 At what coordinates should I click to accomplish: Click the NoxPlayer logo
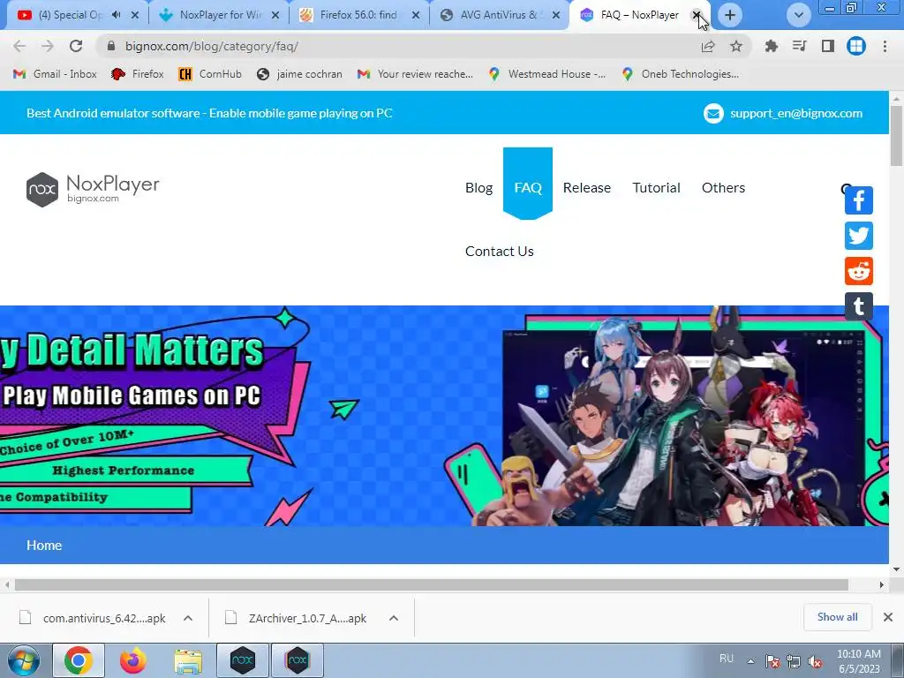pyautogui.click(x=93, y=189)
